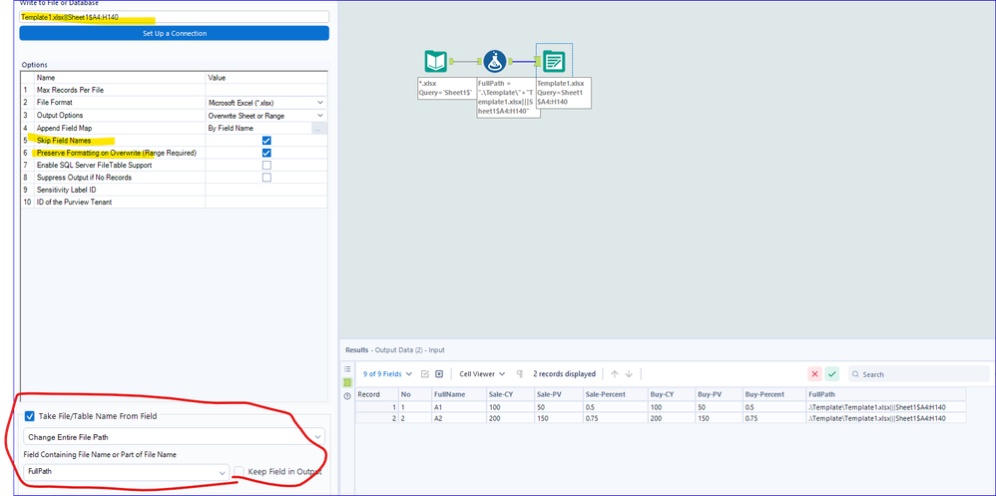This screenshot has width=996, height=496.
Task: Toggle the Skip Field Names checkbox
Action: pyautogui.click(x=266, y=141)
